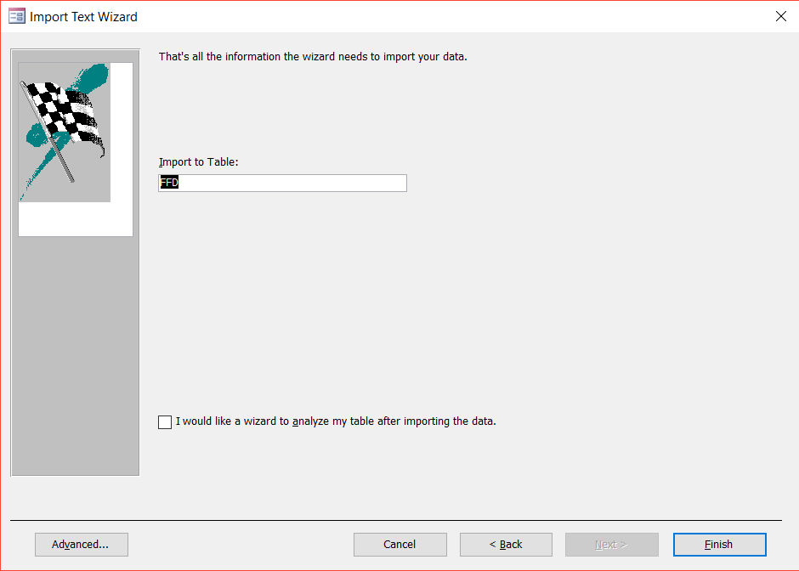
Task: Close the Import Text Wizard dialog
Action: coord(780,15)
